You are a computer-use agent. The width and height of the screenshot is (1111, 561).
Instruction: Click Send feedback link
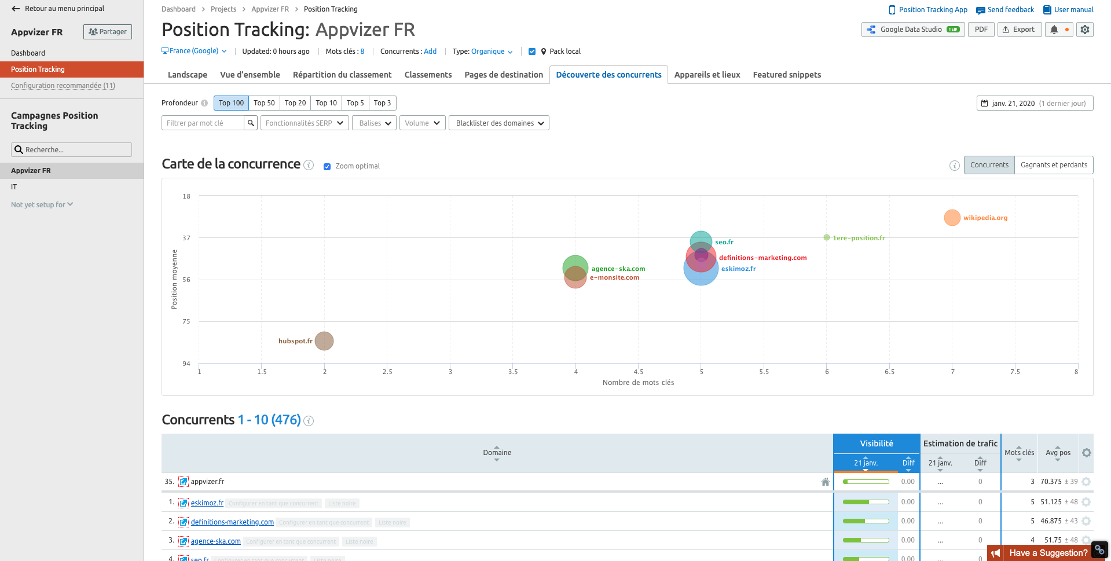click(1005, 10)
